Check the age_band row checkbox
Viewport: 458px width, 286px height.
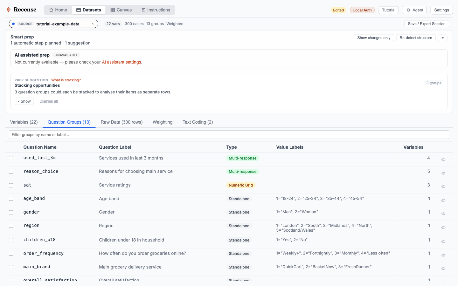point(11,199)
